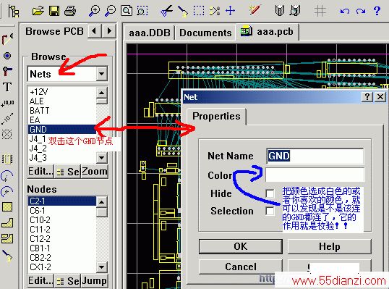This screenshot has width=389, height=289.
Task: Switch to the aaa.DDB tab
Action: (150, 33)
